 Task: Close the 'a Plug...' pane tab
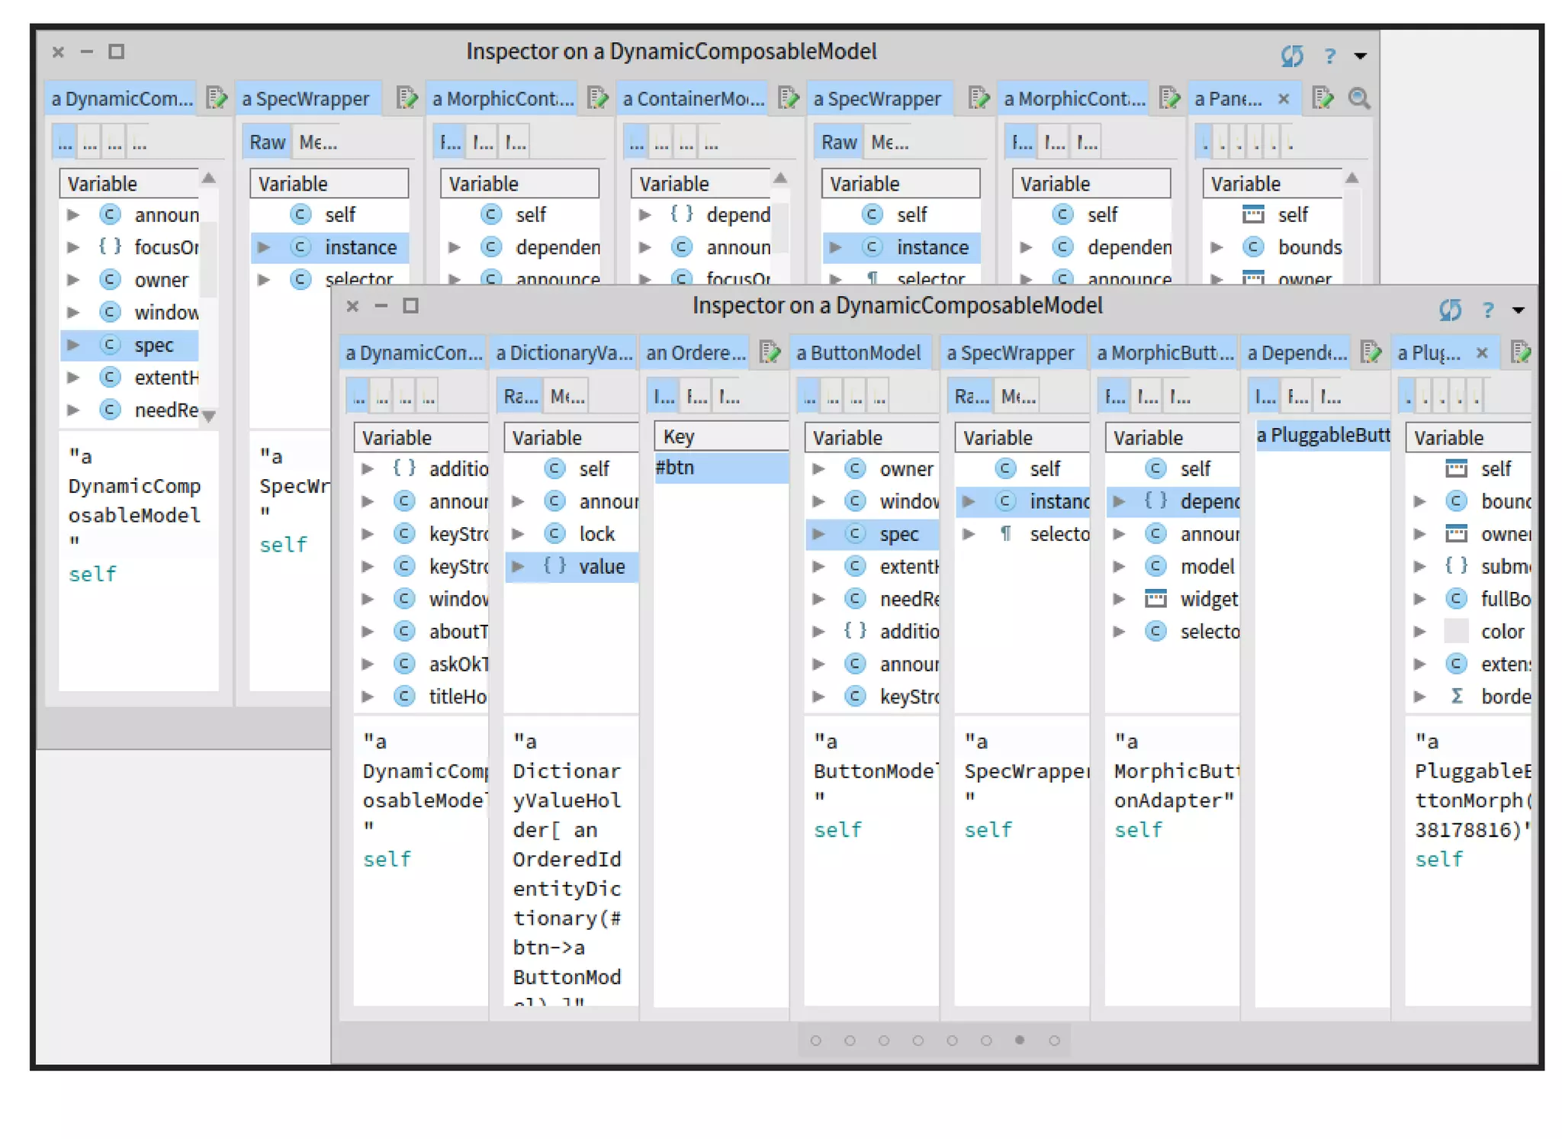1482,352
